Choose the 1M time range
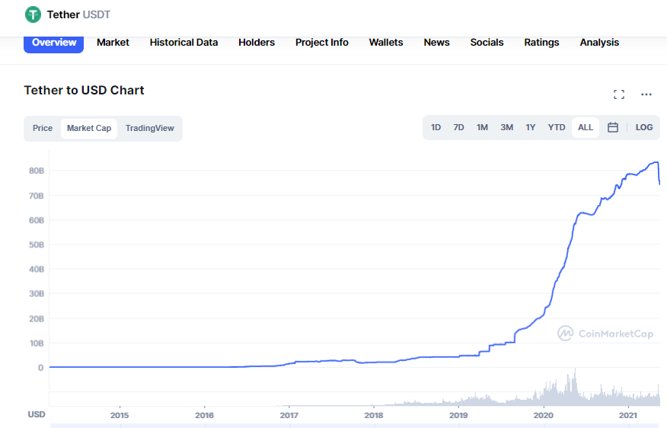 pos(482,127)
